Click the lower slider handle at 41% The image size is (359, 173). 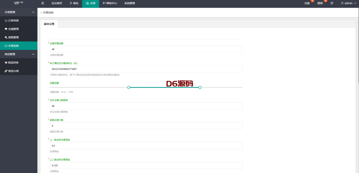129,88
